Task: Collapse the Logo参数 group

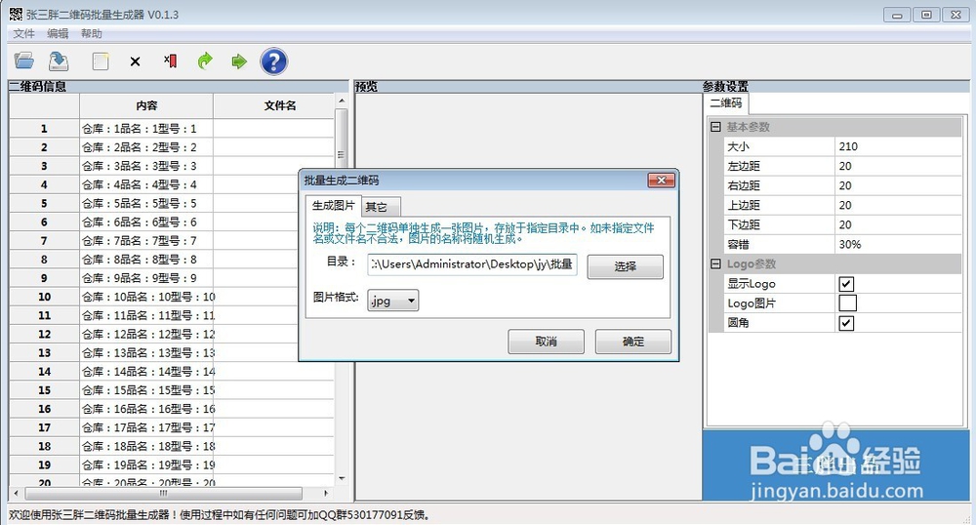Action: pyautogui.click(x=715, y=263)
